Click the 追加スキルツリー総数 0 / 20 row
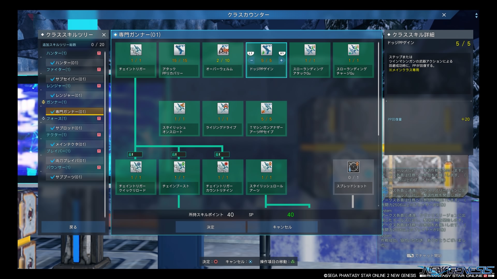 [73, 45]
